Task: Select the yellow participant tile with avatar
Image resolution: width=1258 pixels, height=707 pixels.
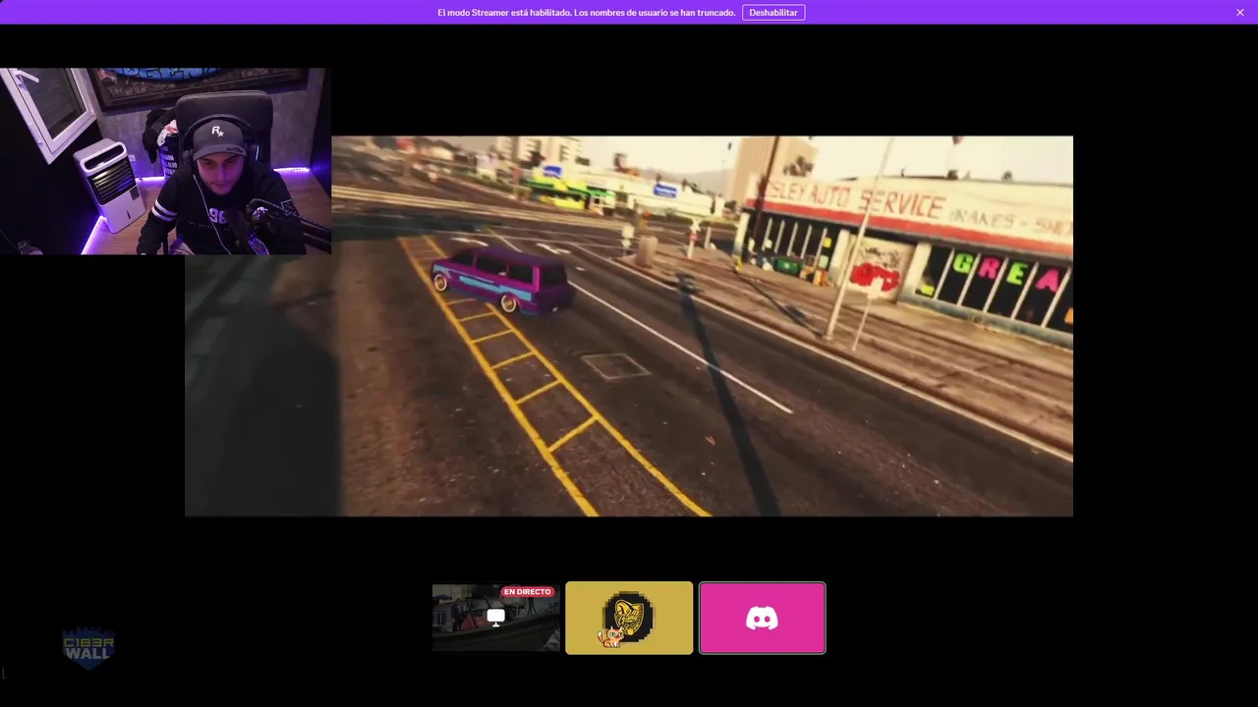Action: click(x=629, y=618)
